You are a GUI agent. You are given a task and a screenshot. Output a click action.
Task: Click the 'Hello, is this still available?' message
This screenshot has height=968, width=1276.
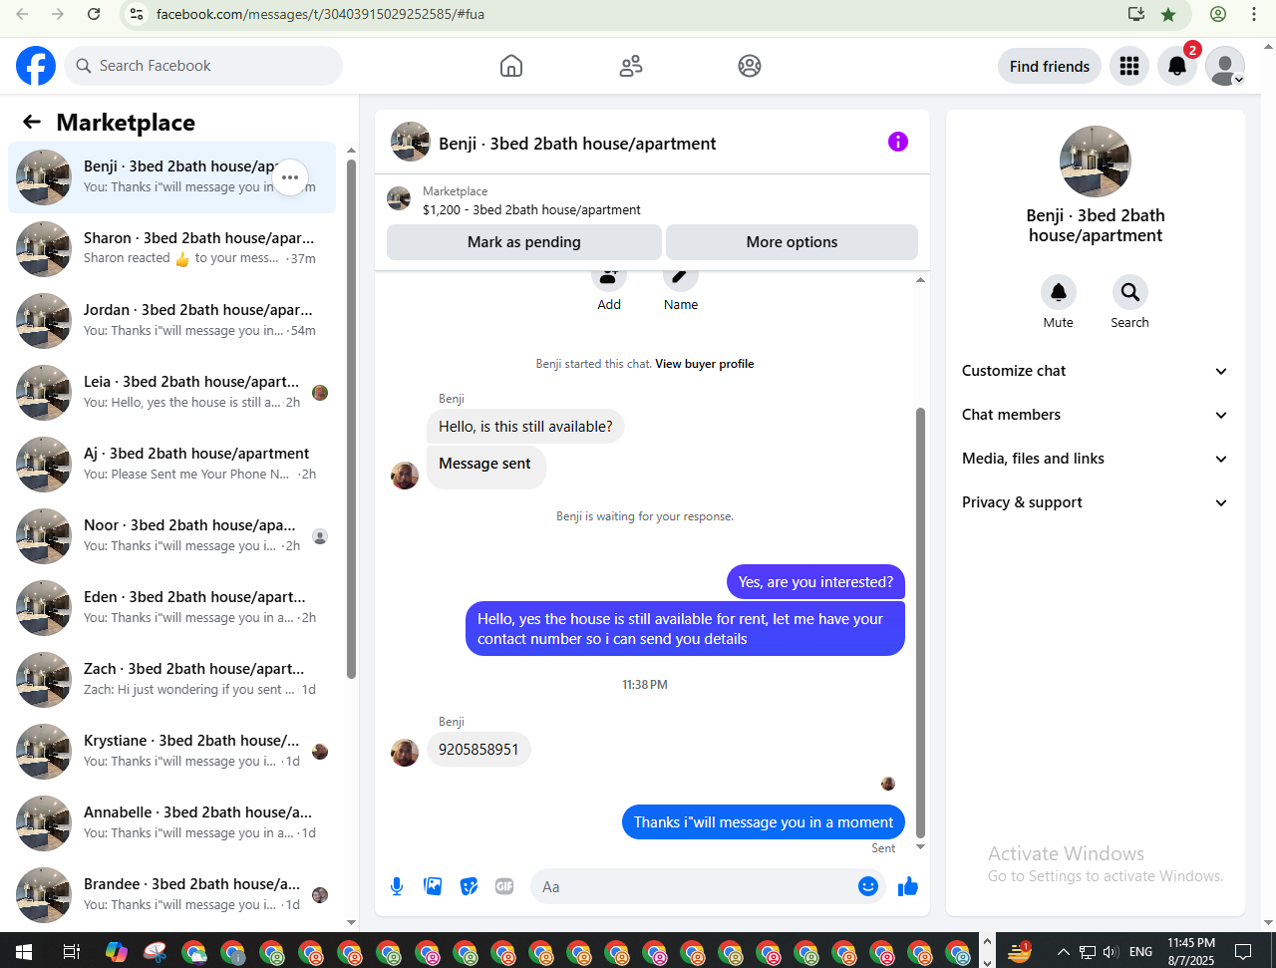525,427
